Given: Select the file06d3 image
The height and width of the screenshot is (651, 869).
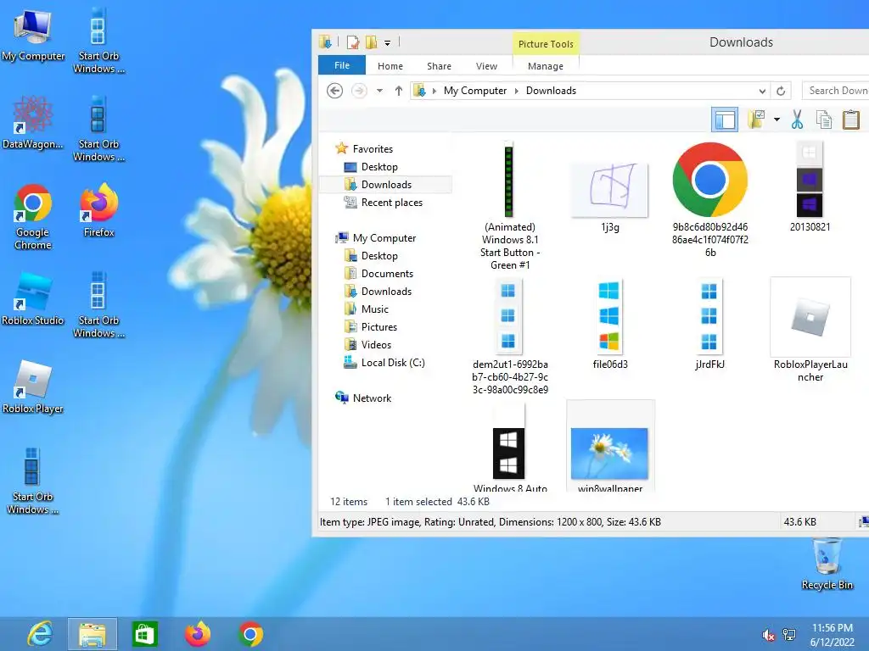Looking at the screenshot, I should click(609, 324).
